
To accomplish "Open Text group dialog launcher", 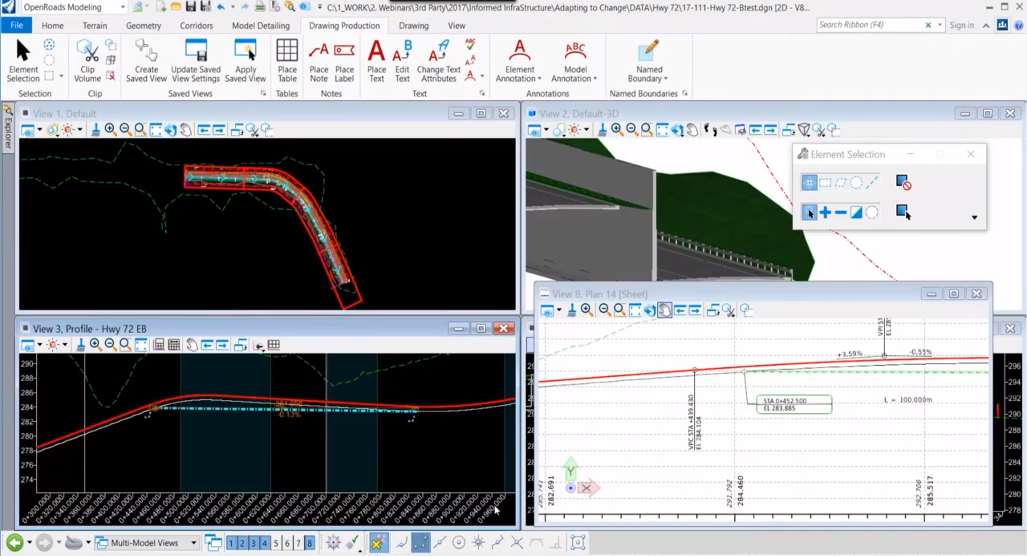I will pos(482,93).
